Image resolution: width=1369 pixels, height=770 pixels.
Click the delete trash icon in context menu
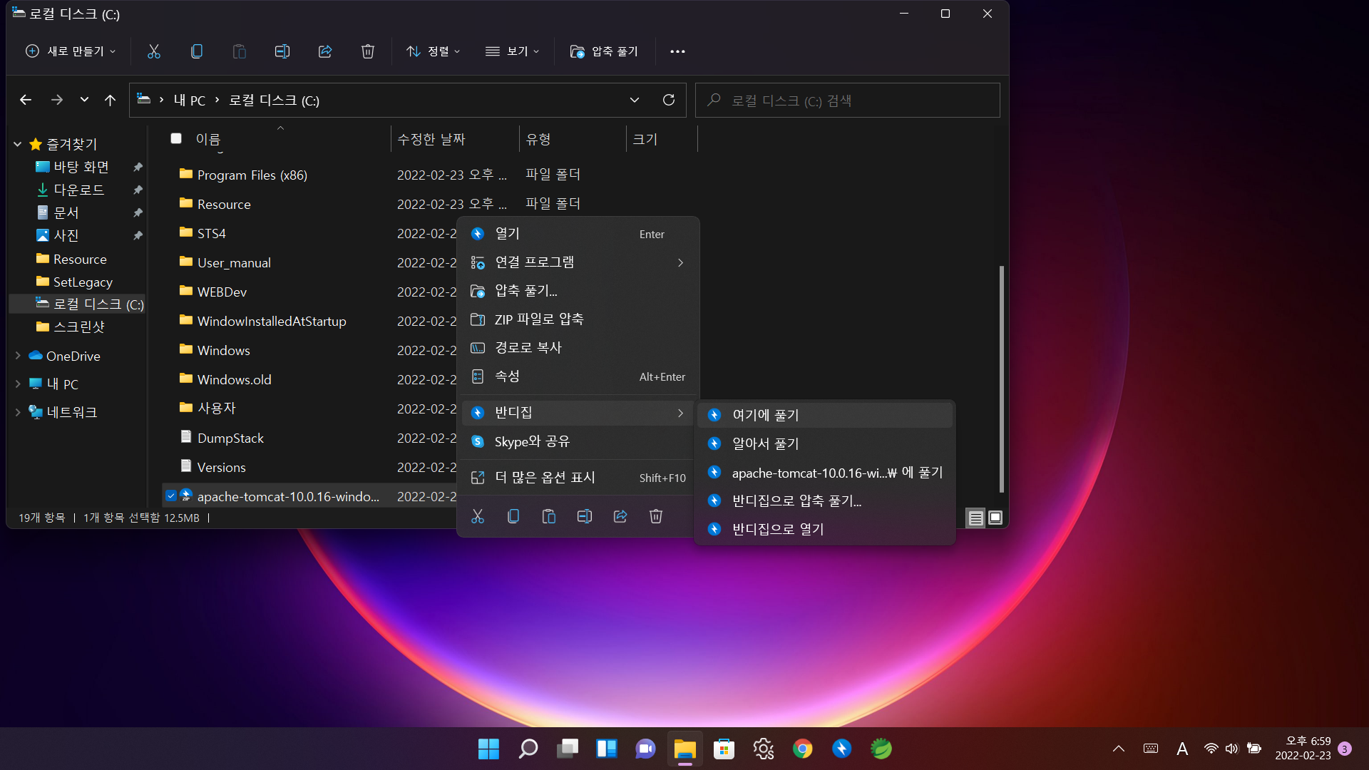click(656, 516)
